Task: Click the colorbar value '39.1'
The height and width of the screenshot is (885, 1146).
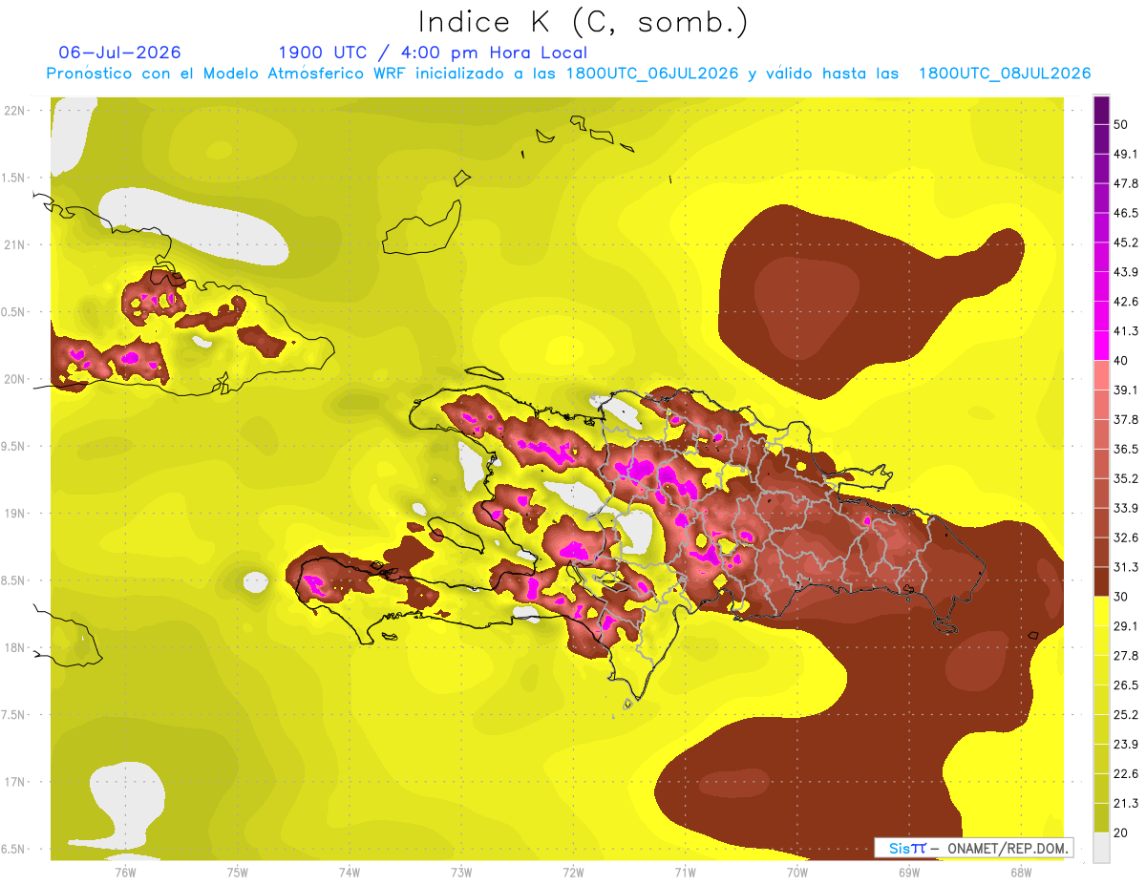Action: pyautogui.click(x=1126, y=390)
